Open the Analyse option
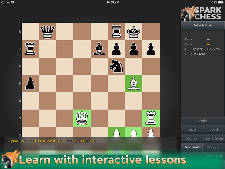 tap(214, 147)
